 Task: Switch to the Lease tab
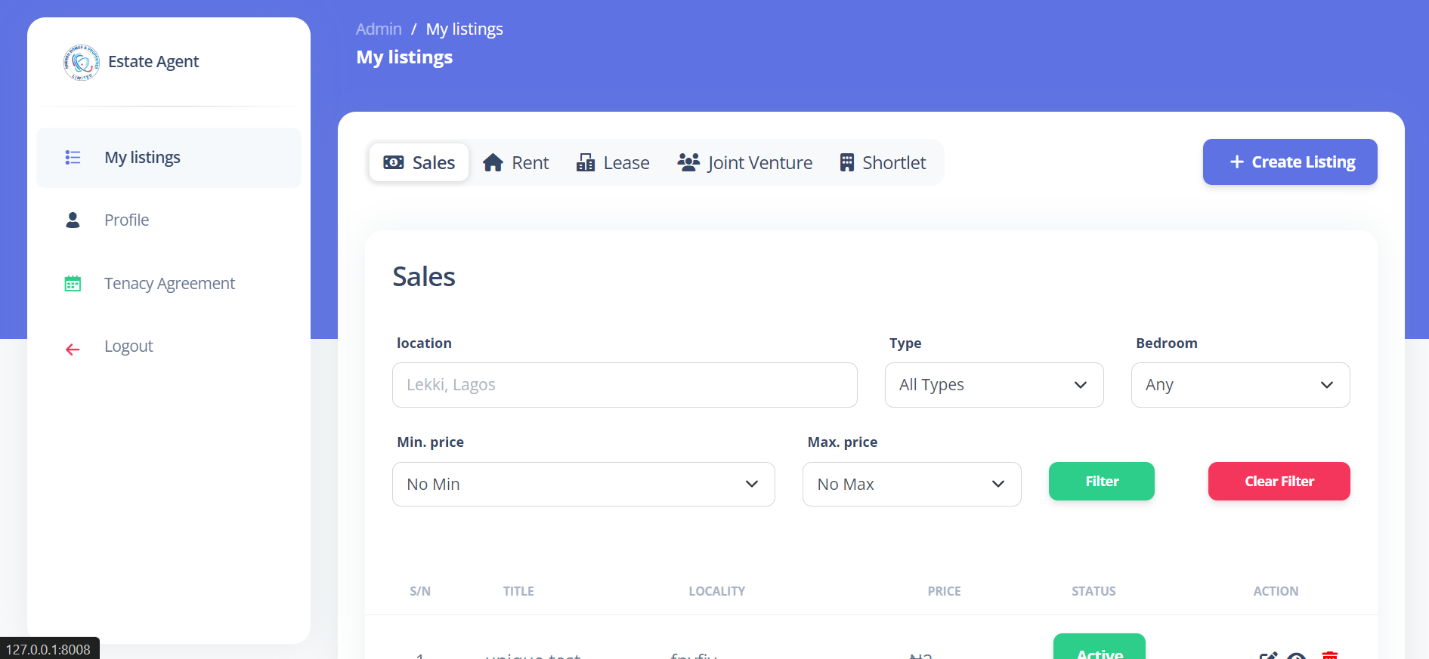tap(613, 163)
